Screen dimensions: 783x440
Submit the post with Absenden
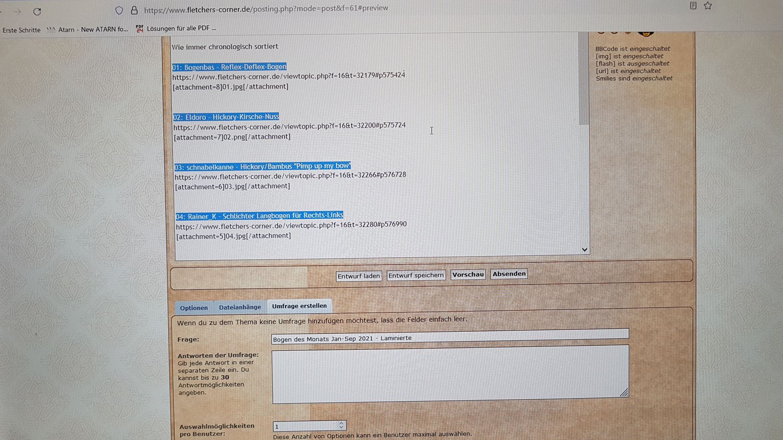point(509,274)
